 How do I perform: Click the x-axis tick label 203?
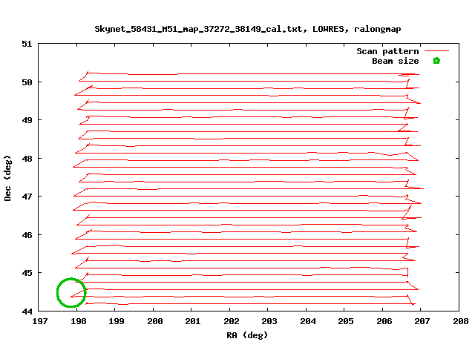pyautogui.click(x=269, y=321)
